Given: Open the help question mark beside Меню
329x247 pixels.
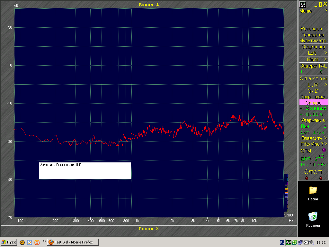Looking at the screenshot, I should [x=326, y=11].
